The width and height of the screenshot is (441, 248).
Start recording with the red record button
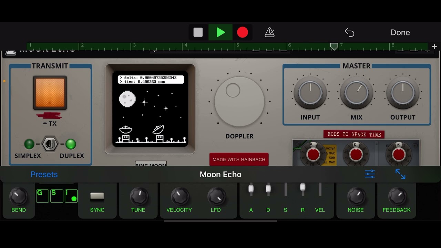[243, 32]
